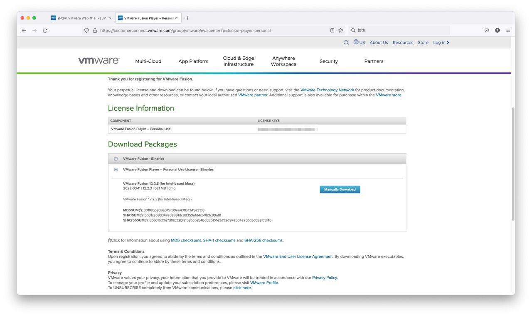Click the browser forward arrow
This screenshot has width=532, height=317.
coord(34,30)
